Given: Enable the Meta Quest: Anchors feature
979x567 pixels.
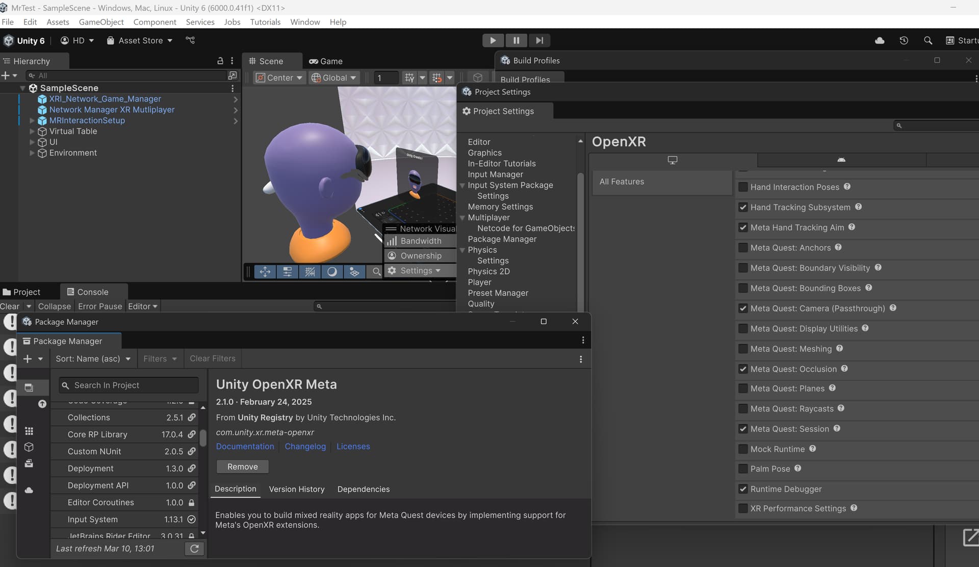Looking at the screenshot, I should (742, 248).
